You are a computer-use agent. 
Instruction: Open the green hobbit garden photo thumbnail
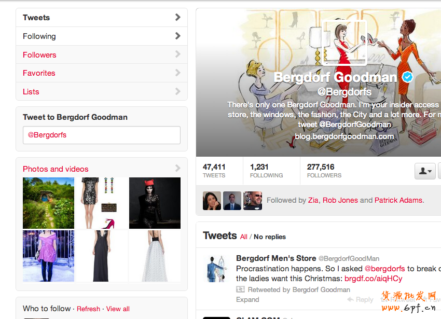[x=49, y=203]
